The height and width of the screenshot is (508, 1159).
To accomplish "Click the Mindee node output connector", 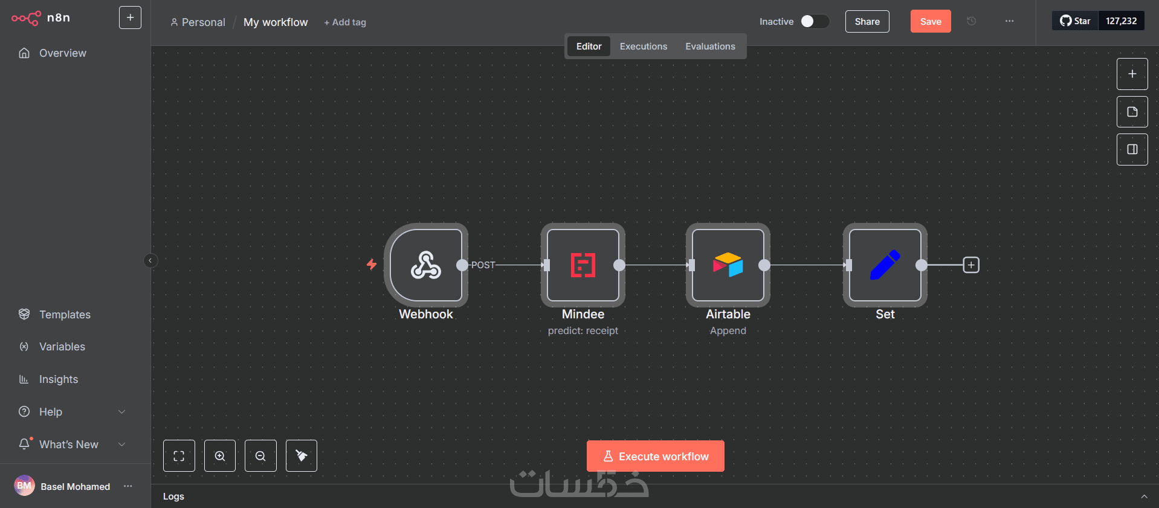I will pyautogui.click(x=619, y=265).
